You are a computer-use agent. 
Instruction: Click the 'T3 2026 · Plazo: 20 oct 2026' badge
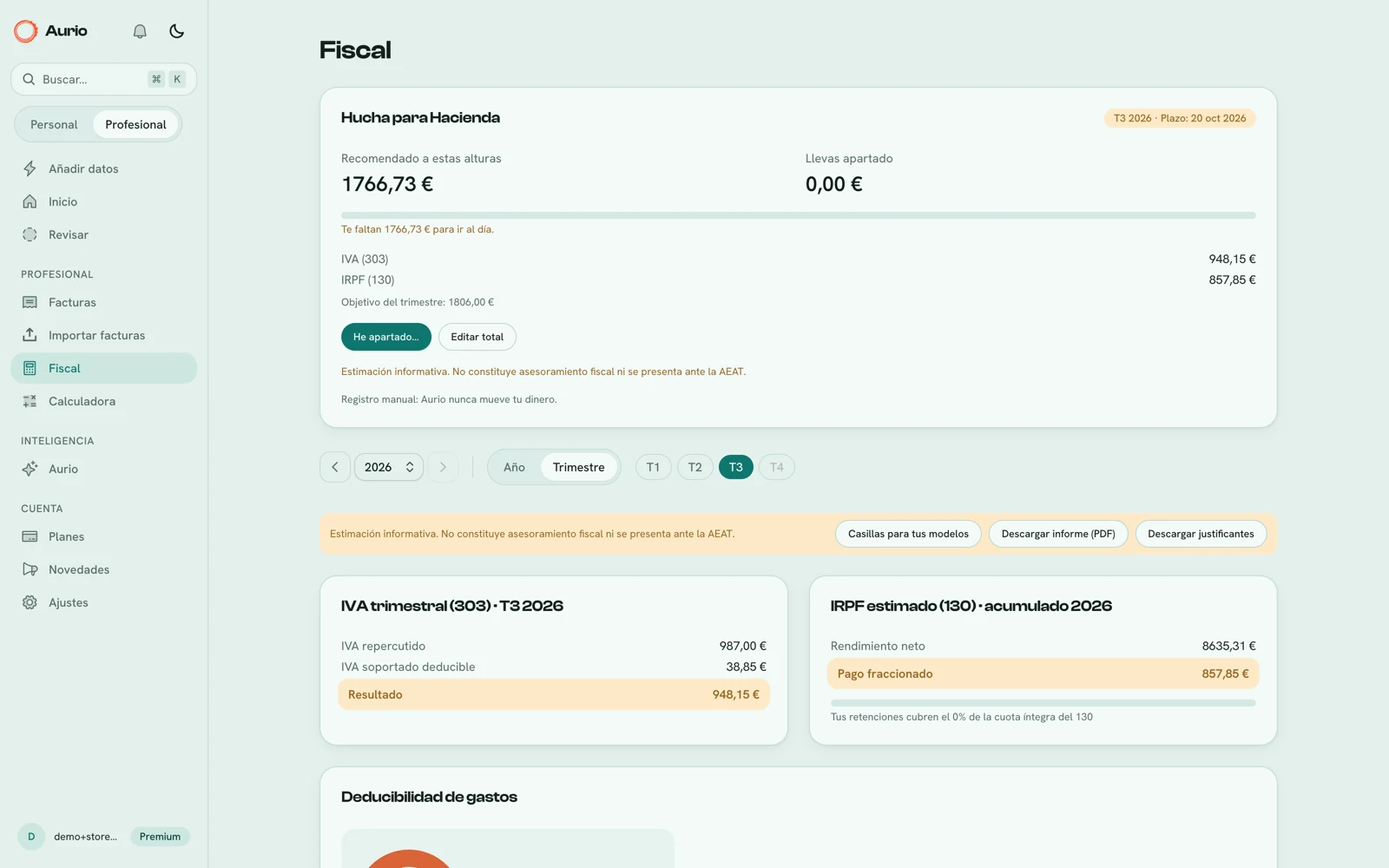pos(1180,118)
